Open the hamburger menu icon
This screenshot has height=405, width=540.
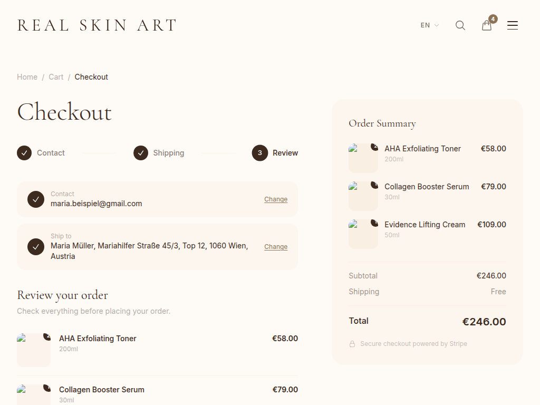click(x=513, y=25)
